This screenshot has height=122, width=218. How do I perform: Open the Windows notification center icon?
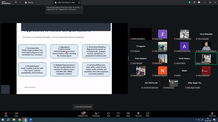[215, 120]
